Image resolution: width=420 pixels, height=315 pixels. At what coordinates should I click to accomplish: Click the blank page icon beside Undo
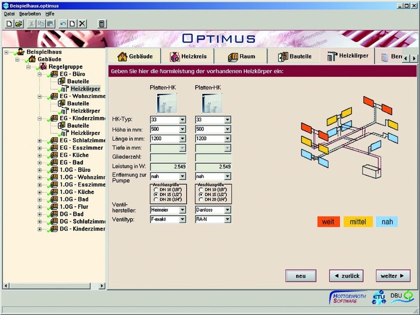(x=72, y=24)
